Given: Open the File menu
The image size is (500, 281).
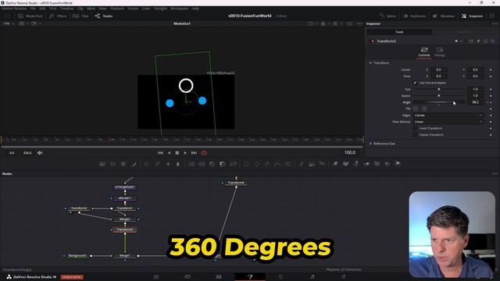Looking at the screenshot, I should (33, 9).
